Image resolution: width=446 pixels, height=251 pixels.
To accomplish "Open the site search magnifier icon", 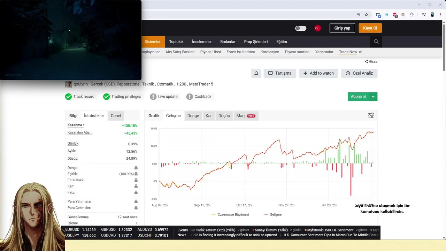I will (x=376, y=41).
